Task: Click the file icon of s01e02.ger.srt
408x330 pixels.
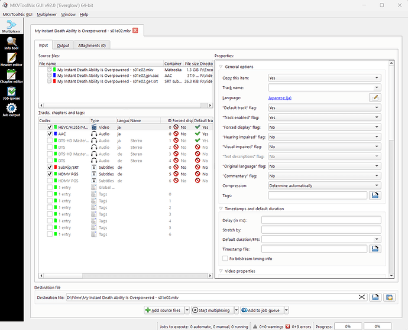Action: click(50, 81)
